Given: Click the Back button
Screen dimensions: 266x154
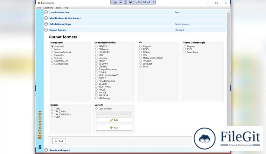Looking at the screenshot, I should tap(59, 141).
